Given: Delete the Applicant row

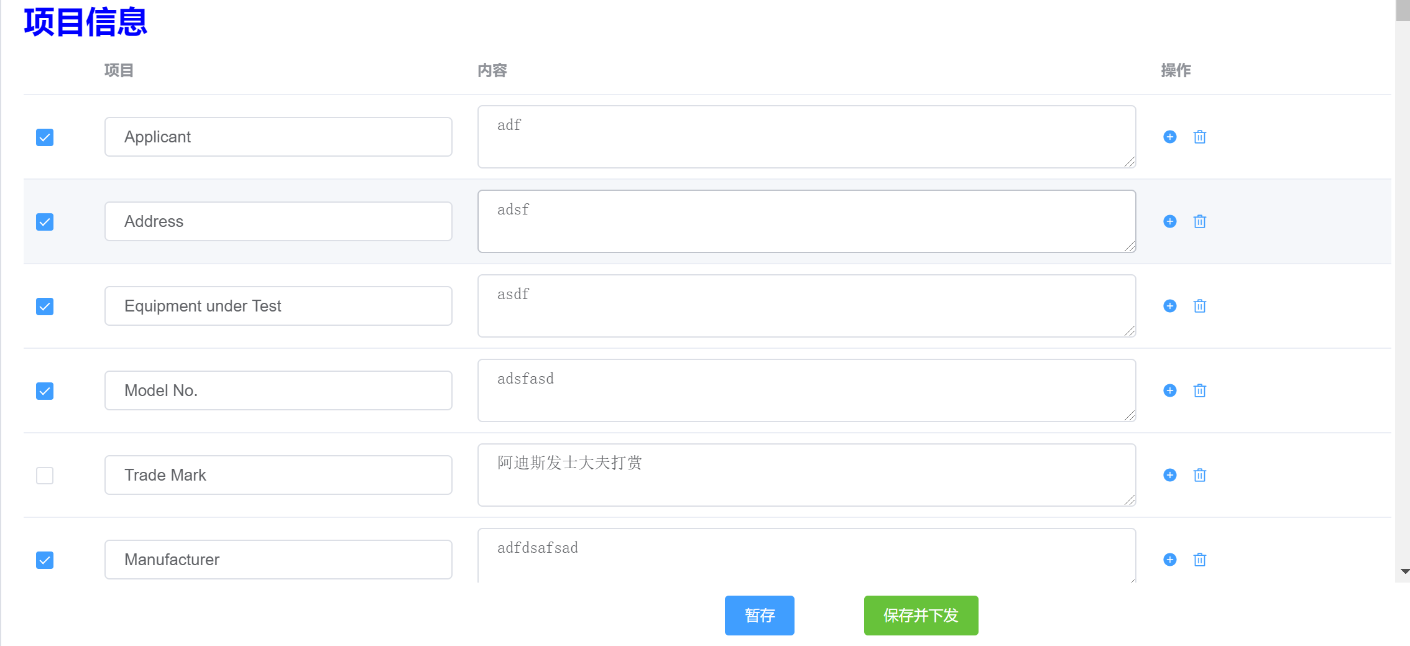Looking at the screenshot, I should pos(1199,137).
